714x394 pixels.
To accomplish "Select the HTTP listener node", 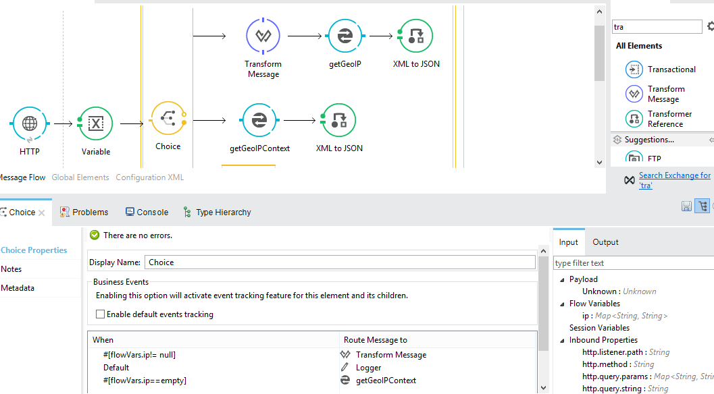I will (x=30, y=123).
